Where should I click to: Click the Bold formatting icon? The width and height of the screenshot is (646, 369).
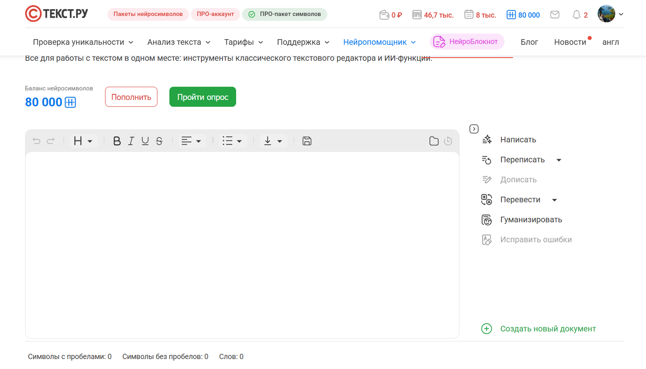click(x=117, y=141)
